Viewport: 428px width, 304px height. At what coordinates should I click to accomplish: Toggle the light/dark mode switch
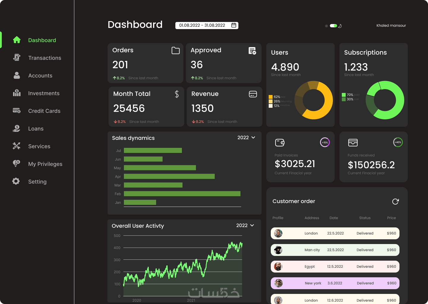pyautogui.click(x=333, y=26)
